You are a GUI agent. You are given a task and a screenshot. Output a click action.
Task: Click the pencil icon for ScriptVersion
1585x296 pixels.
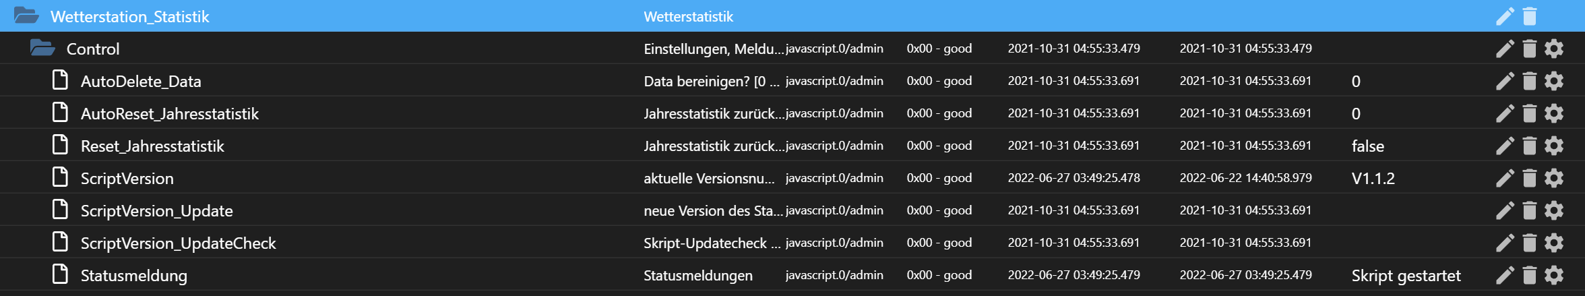tap(1505, 178)
